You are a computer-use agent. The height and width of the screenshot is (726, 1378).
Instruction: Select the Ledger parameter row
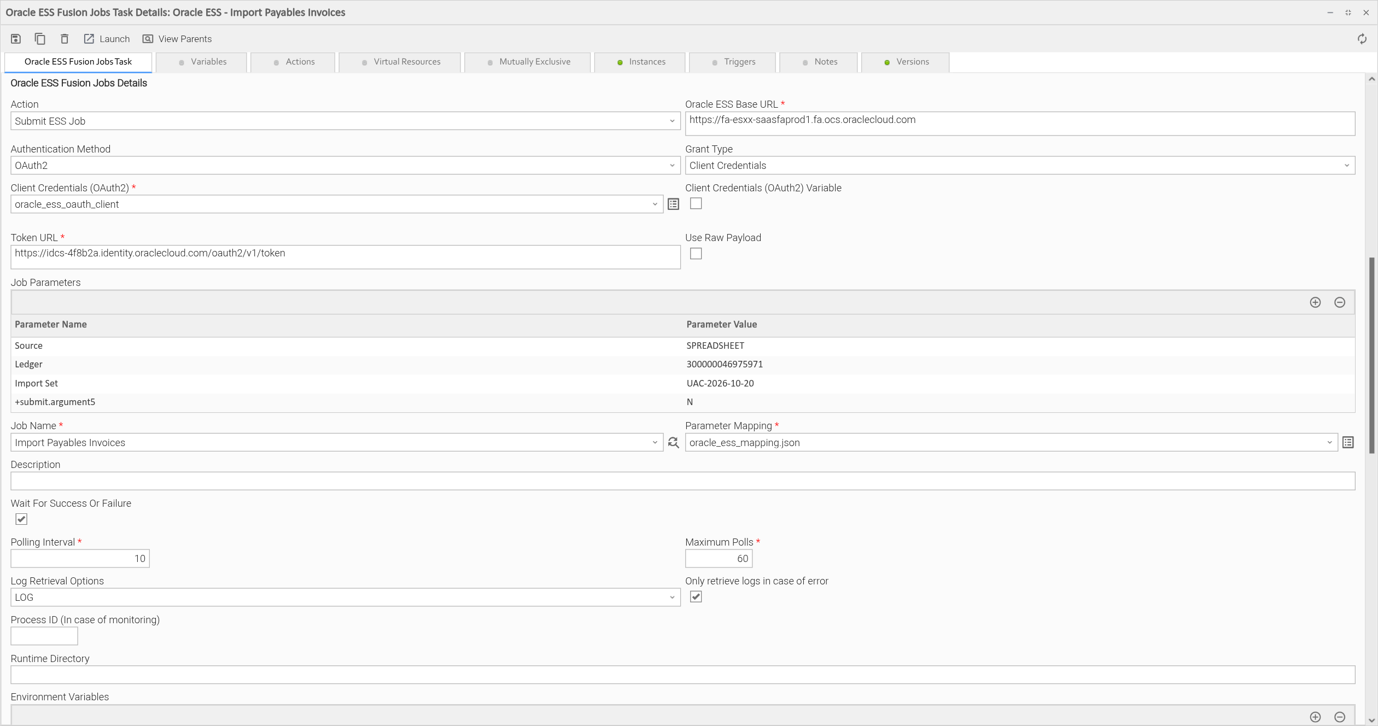click(682, 364)
